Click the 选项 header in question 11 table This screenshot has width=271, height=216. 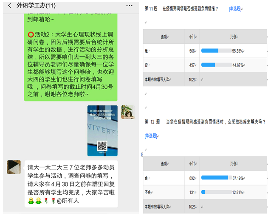tap(164, 37)
